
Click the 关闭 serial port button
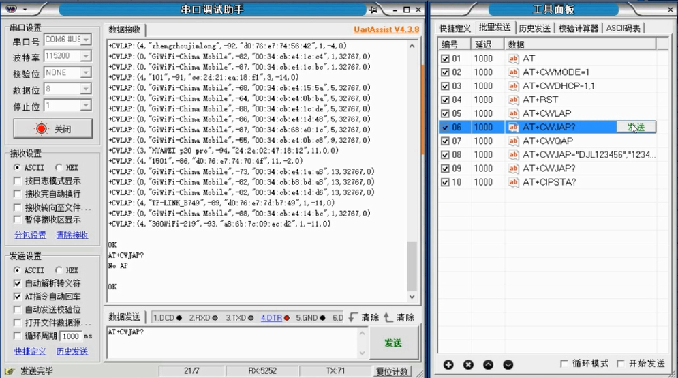(x=52, y=128)
